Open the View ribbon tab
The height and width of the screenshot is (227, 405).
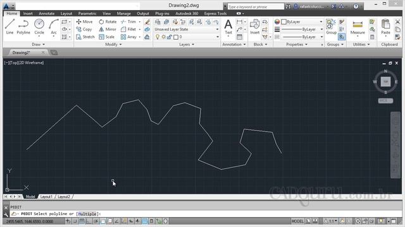pos(106,13)
